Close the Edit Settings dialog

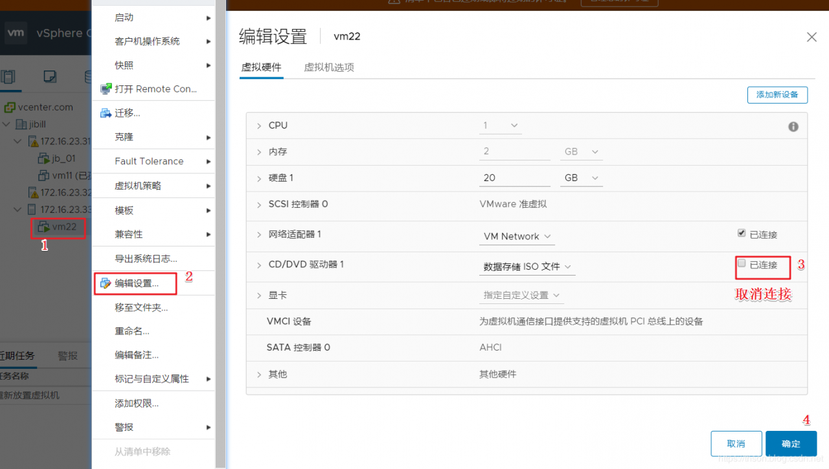coord(812,38)
